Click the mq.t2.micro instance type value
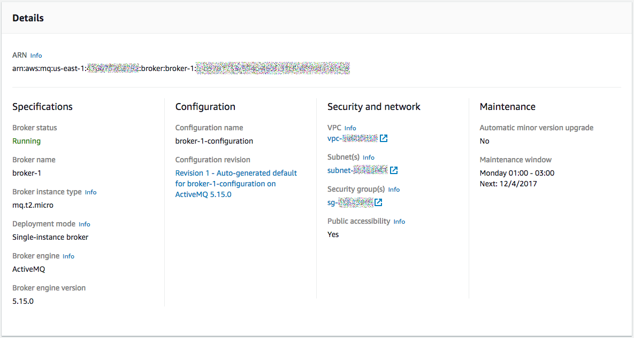Image resolution: width=634 pixels, height=338 pixels. tap(33, 205)
